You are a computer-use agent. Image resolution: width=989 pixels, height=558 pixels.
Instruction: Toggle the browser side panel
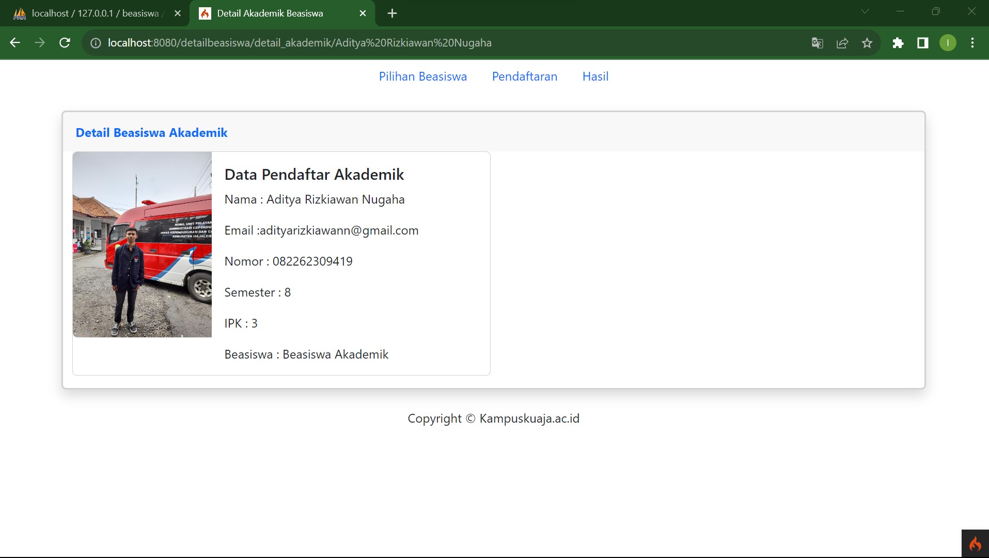click(x=923, y=43)
